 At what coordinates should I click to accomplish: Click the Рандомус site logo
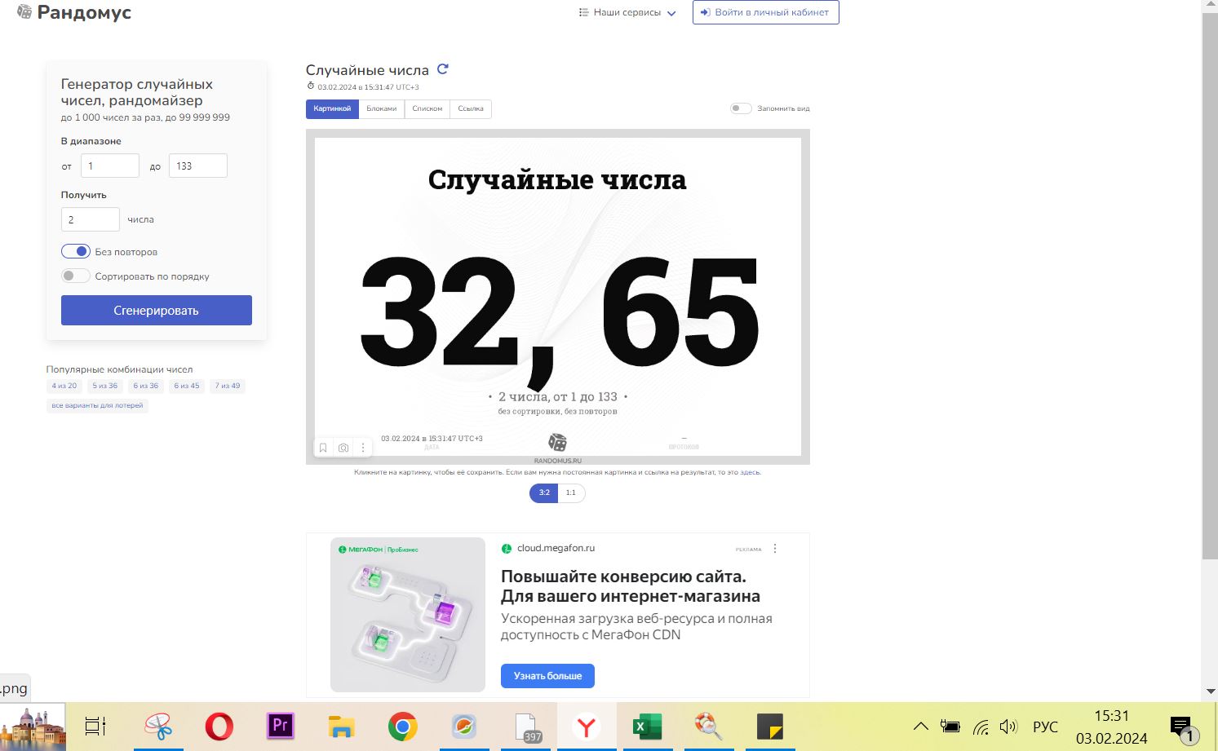(73, 12)
